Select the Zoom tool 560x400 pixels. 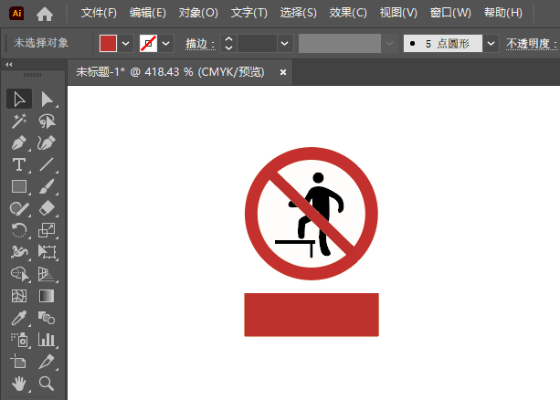tap(47, 384)
